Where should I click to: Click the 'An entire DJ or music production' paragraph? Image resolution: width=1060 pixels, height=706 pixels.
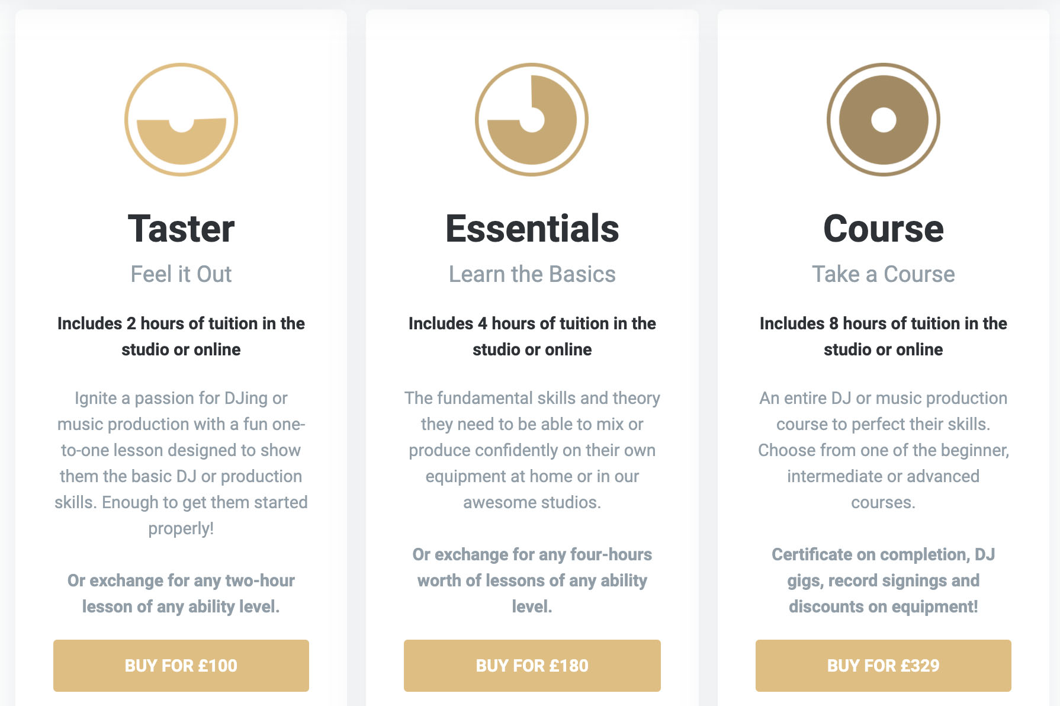(x=884, y=450)
